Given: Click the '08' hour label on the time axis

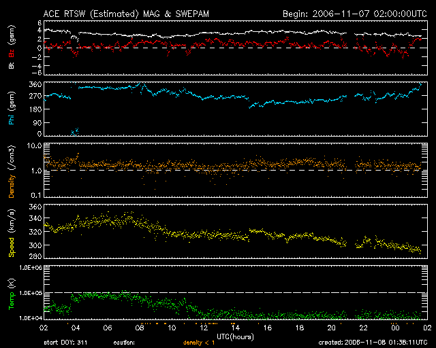Looking at the screenshot, I should pos(140,328).
